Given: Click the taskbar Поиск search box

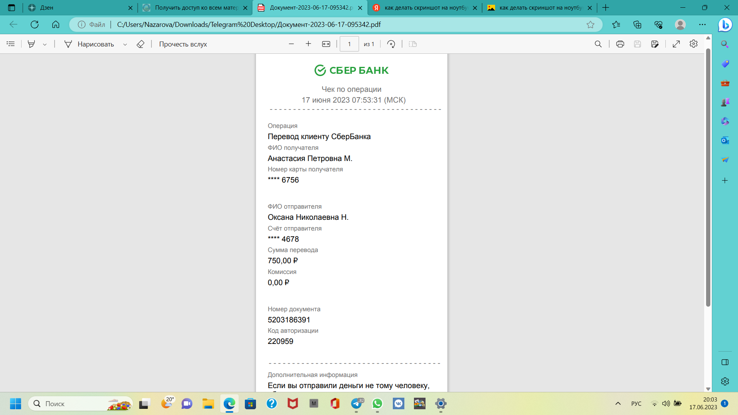Looking at the screenshot, I should pyautogui.click(x=80, y=403).
